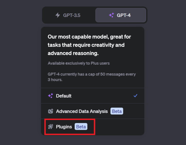Switch to the GPT-3.5 model tab
This screenshot has height=145, width=186.
pyautogui.click(x=69, y=15)
